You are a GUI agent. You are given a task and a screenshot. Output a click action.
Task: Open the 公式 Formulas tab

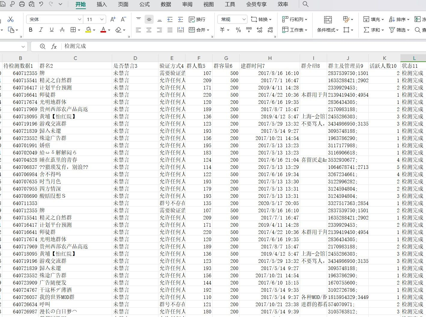tap(144, 4)
